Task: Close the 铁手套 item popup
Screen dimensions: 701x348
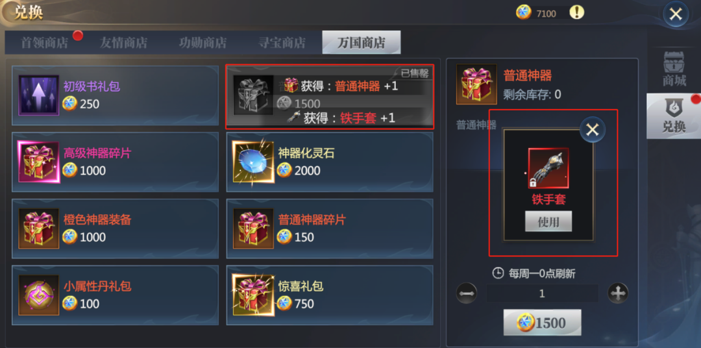Action: tap(593, 130)
